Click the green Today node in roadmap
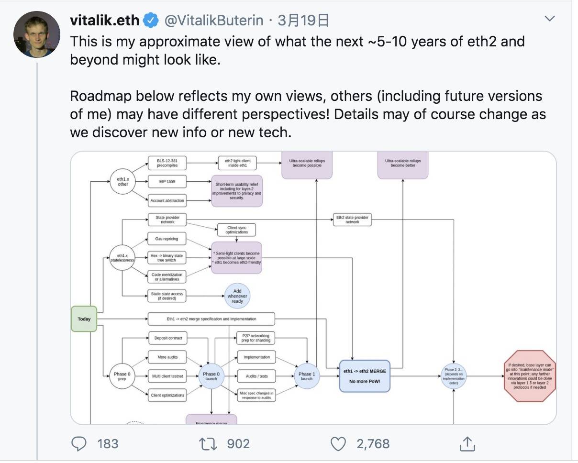 [x=84, y=319]
